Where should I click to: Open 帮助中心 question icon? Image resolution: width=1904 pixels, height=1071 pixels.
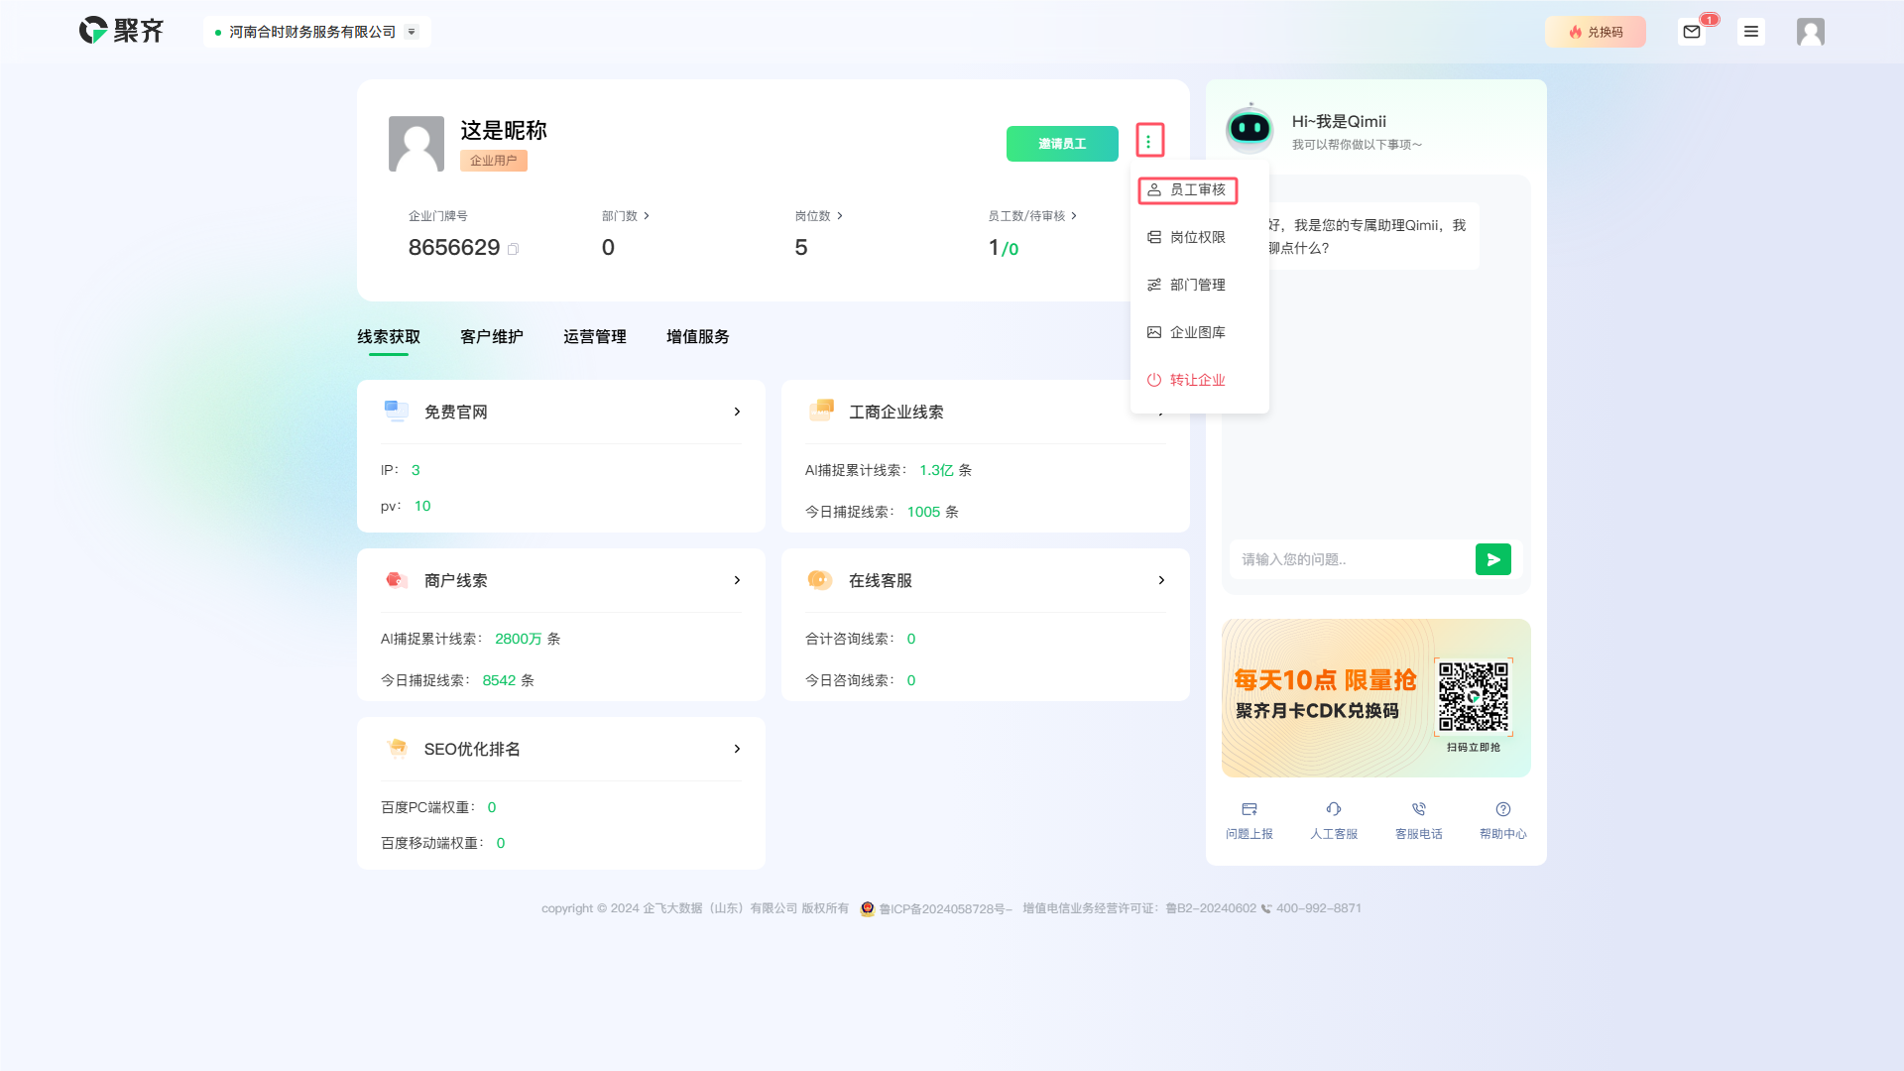click(x=1503, y=809)
